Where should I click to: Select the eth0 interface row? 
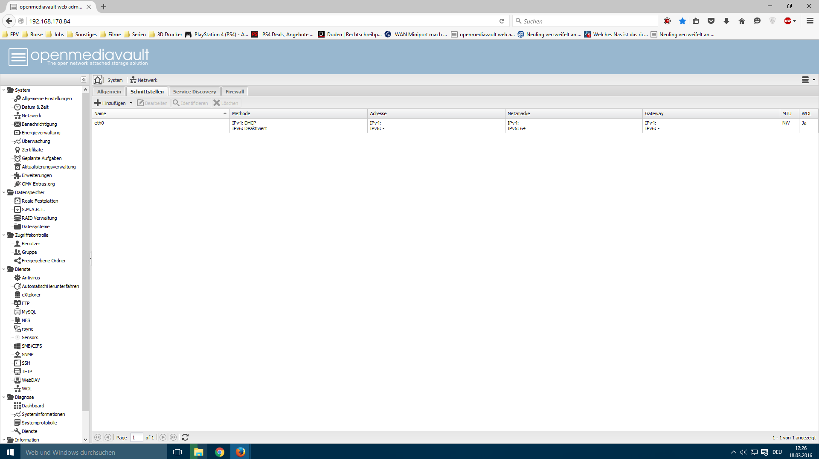tap(455, 126)
